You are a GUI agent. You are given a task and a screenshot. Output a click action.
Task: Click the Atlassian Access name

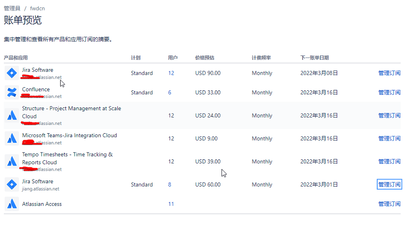(x=42, y=204)
